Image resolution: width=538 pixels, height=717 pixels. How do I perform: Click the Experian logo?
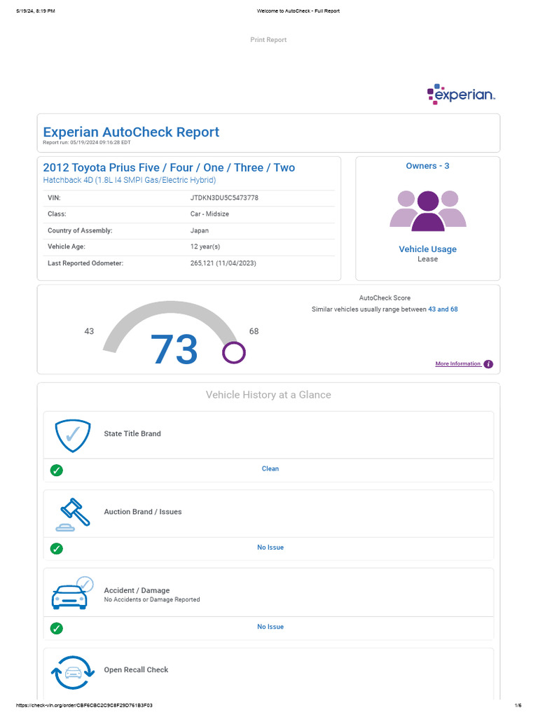(461, 95)
